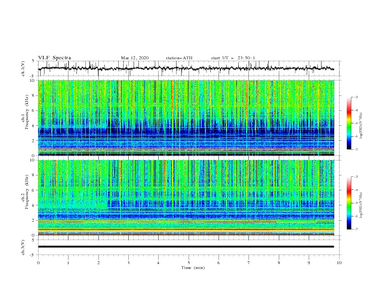The width and height of the screenshot is (382, 295).
Task: Click the "-5" tick on ch.2 colorbar
Action: coord(355,203)
